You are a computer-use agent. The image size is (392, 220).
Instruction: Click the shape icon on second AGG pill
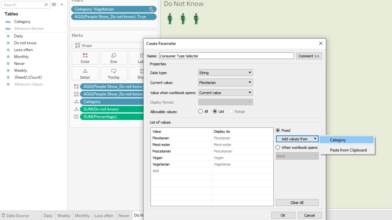coord(76,94)
